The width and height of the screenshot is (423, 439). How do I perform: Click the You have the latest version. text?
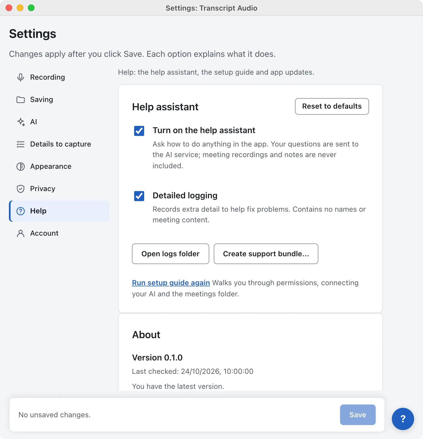(x=178, y=386)
